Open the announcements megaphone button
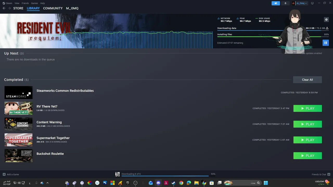This screenshot has height=187, width=333. coord(276,3)
